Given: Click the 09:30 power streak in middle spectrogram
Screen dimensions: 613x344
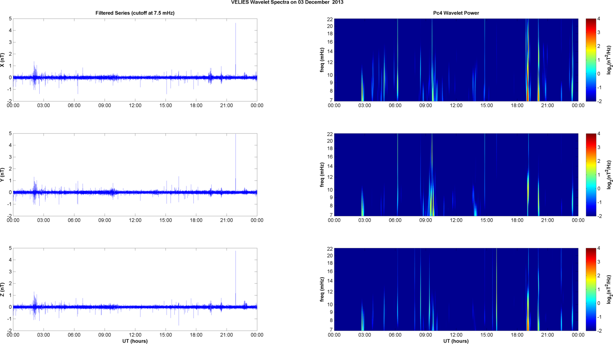Looking at the screenshot, I should tap(432, 202).
